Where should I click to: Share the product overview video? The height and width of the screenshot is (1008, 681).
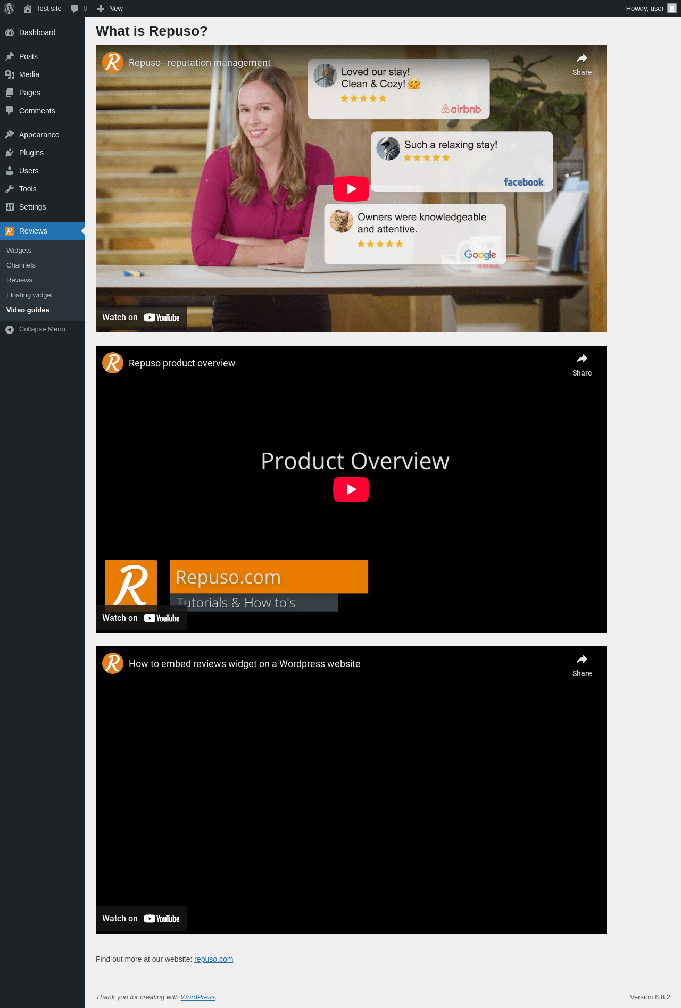pyautogui.click(x=582, y=365)
